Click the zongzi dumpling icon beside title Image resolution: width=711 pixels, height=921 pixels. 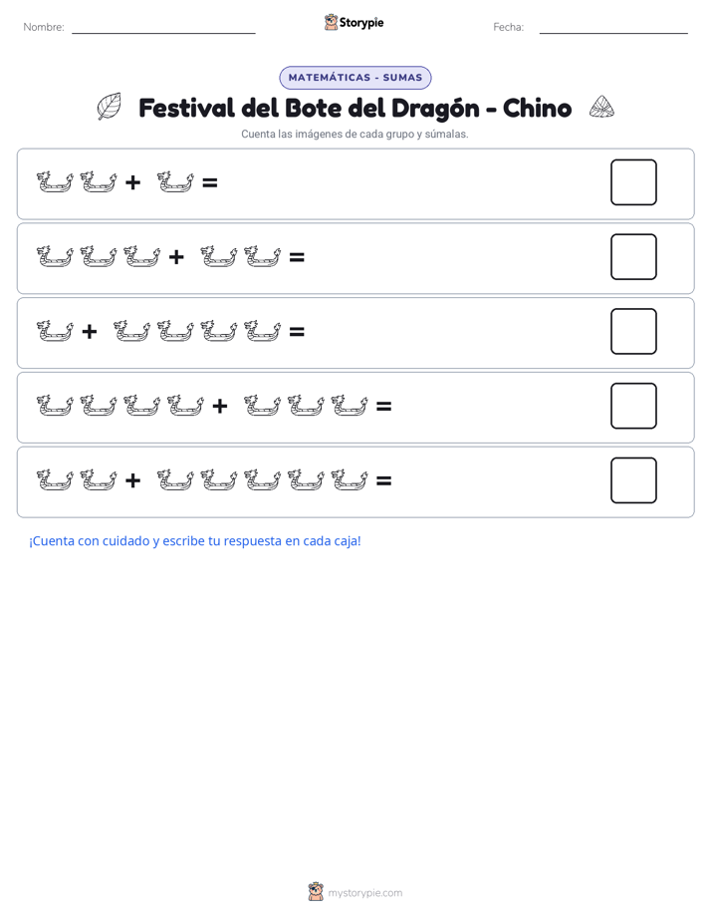[601, 107]
